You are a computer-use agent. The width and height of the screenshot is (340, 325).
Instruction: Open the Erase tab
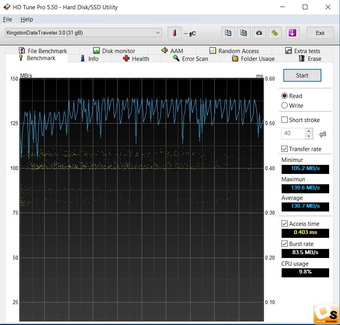click(x=310, y=58)
